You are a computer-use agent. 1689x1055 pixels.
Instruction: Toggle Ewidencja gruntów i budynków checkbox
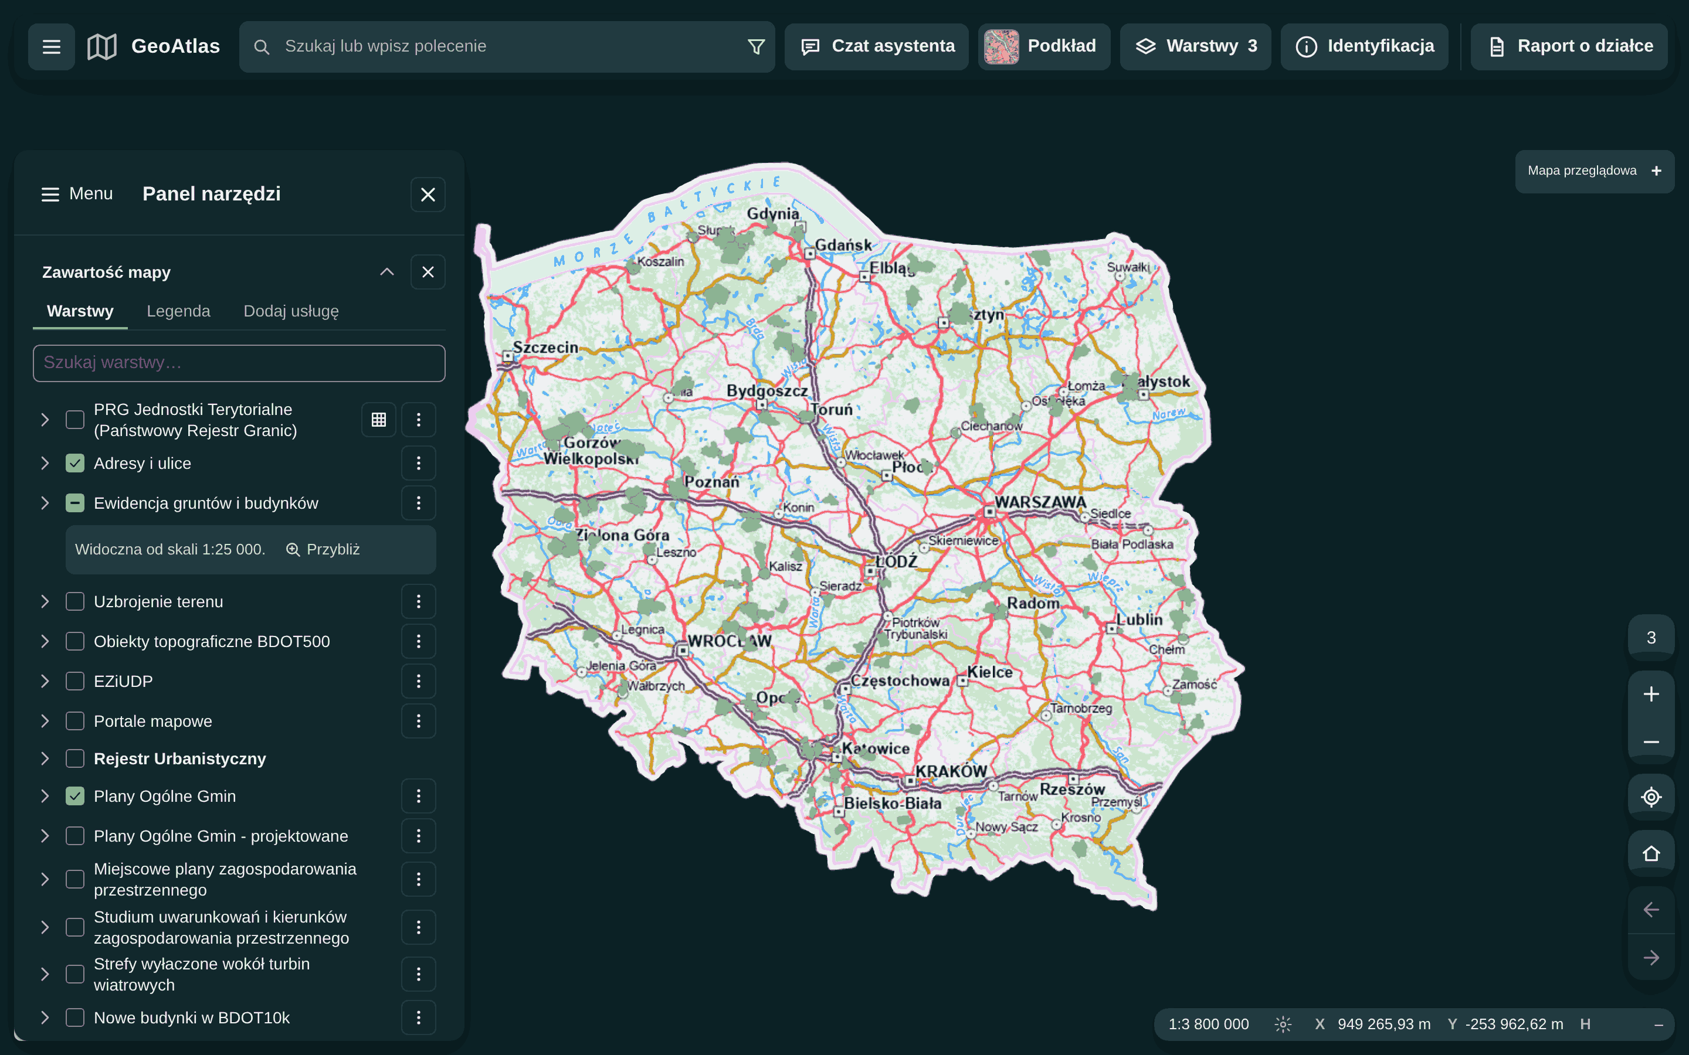pyautogui.click(x=74, y=503)
